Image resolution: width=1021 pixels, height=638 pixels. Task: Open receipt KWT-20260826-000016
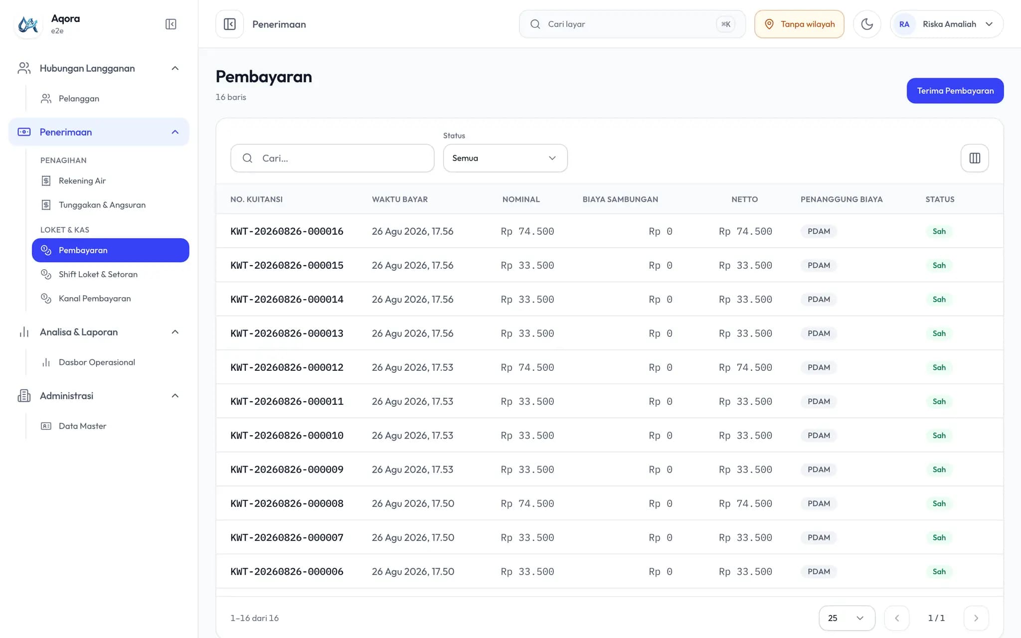(x=287, y=231)
